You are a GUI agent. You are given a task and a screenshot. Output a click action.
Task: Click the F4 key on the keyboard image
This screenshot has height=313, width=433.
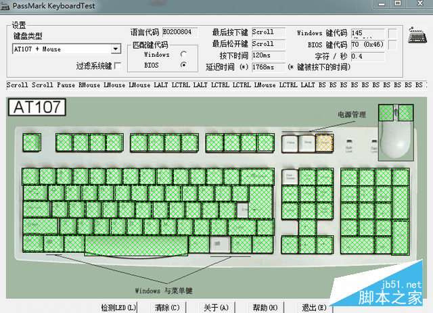coord(114,143)
